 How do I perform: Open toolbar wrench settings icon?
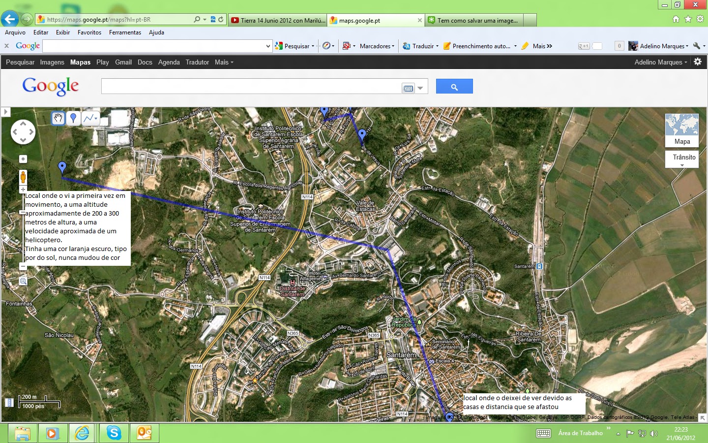[697, 46]
